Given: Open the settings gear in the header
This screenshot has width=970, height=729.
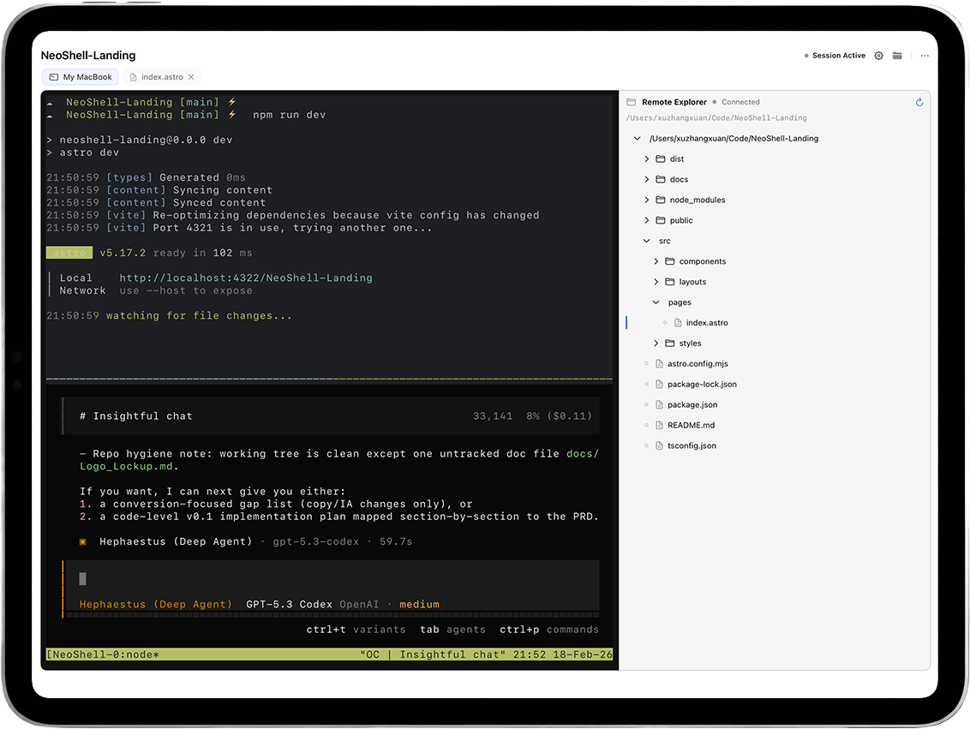Looking at the screenshot, I should point(878,55).
